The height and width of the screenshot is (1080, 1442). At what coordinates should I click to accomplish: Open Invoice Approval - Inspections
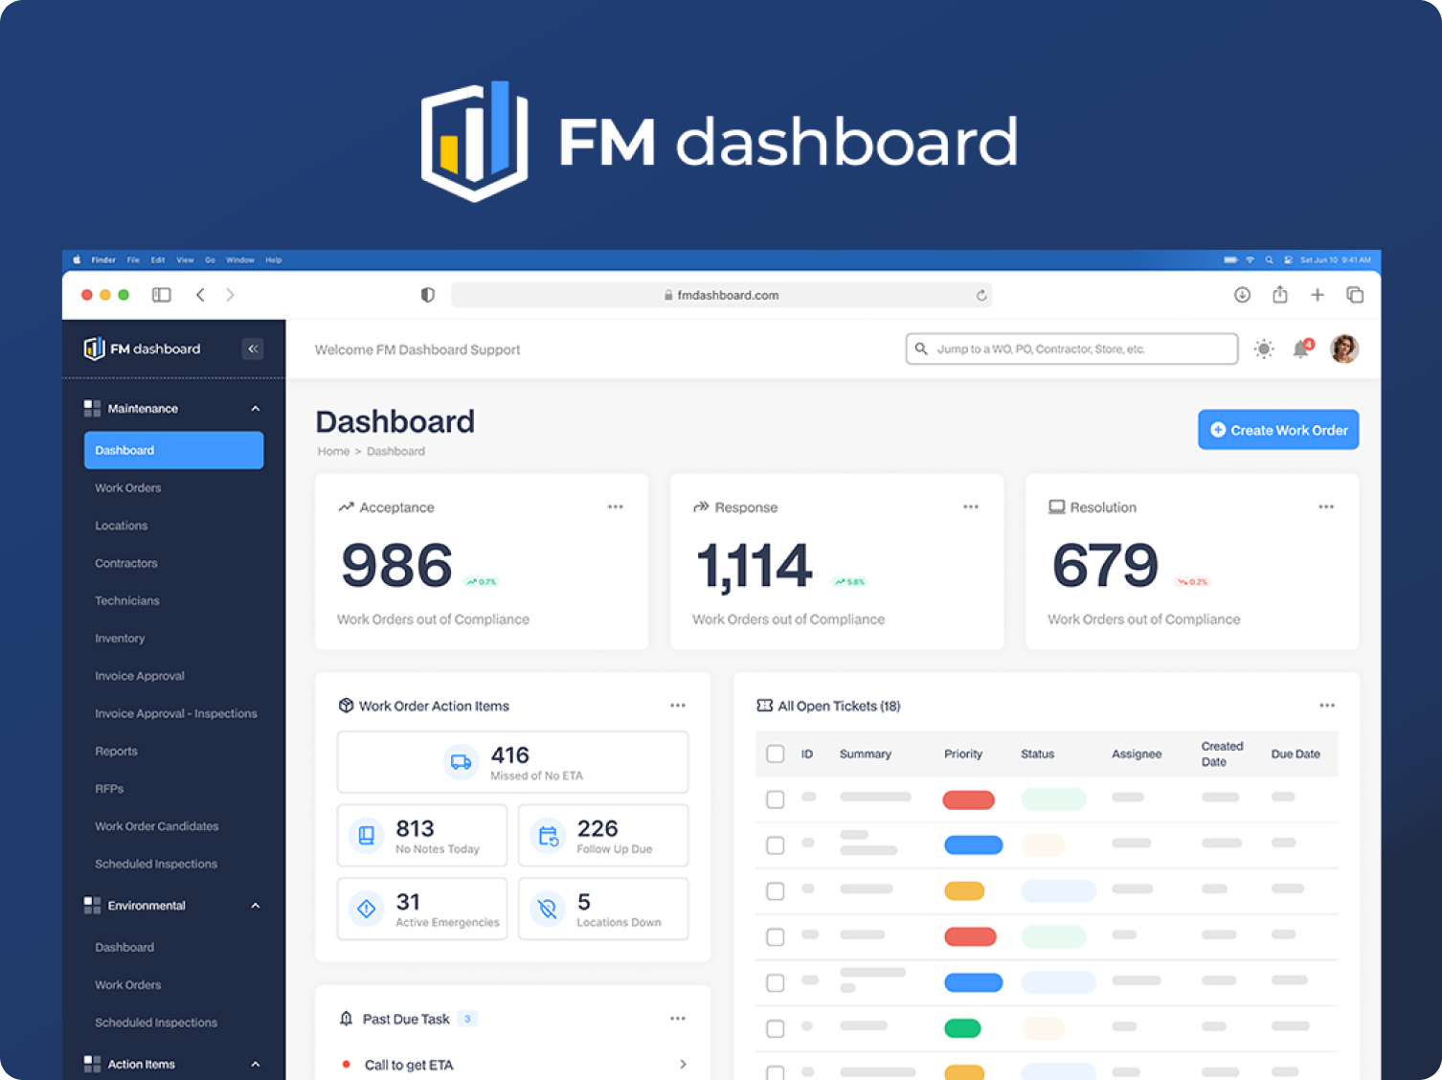click(x=176, y=713)
